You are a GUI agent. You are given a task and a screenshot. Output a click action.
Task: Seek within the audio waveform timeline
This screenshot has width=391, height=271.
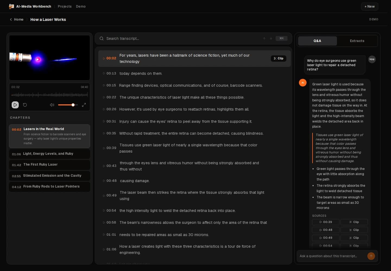pyautogui.click(x=50, y=95)
